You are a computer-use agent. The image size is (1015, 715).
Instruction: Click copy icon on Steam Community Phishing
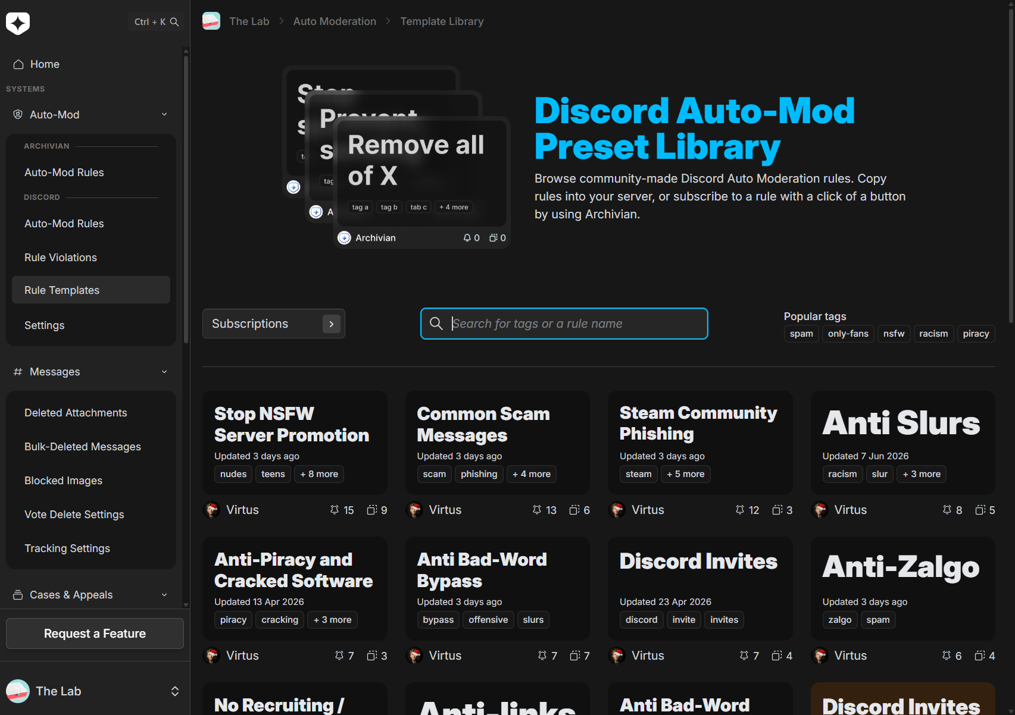777,510
